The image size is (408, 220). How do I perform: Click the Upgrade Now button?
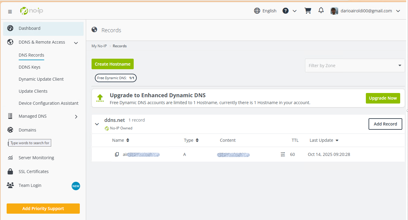click(x=383, y=98)
